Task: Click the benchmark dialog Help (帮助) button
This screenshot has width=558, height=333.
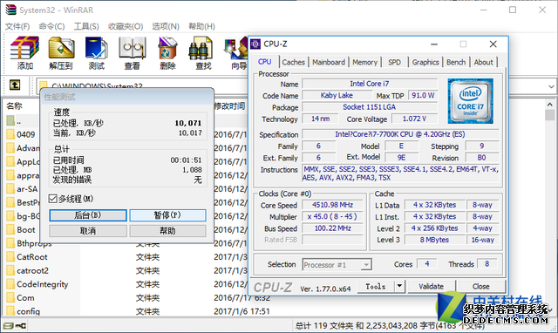Action: [x=167, y=231]
